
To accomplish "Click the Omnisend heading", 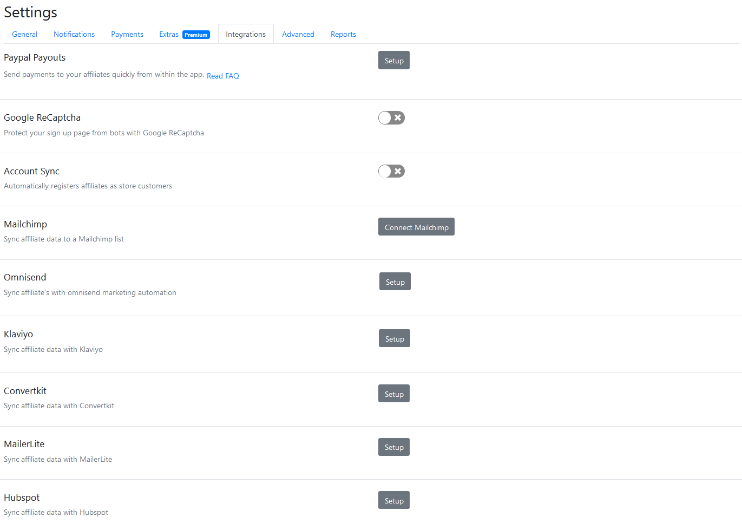I will [25, 277].
